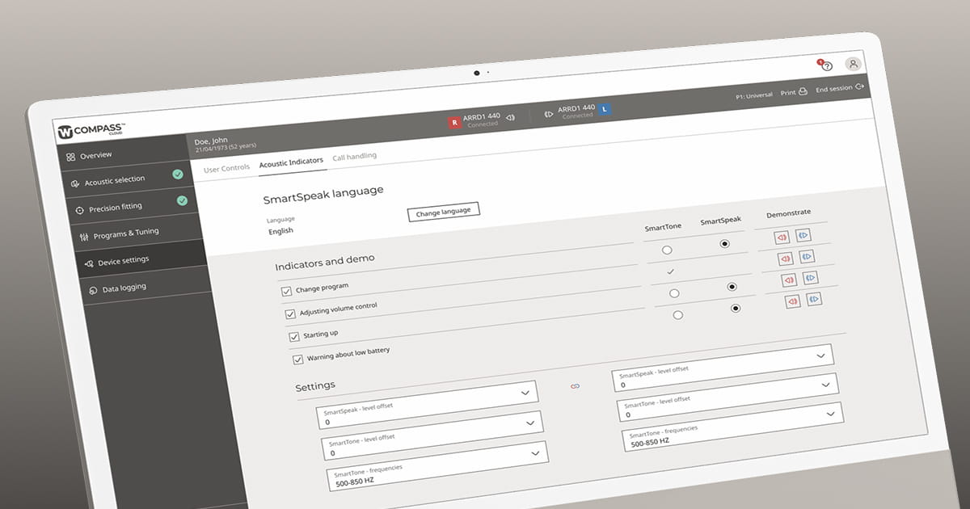Click the green checkmark on Precision fitting

(x=182, y=200)
